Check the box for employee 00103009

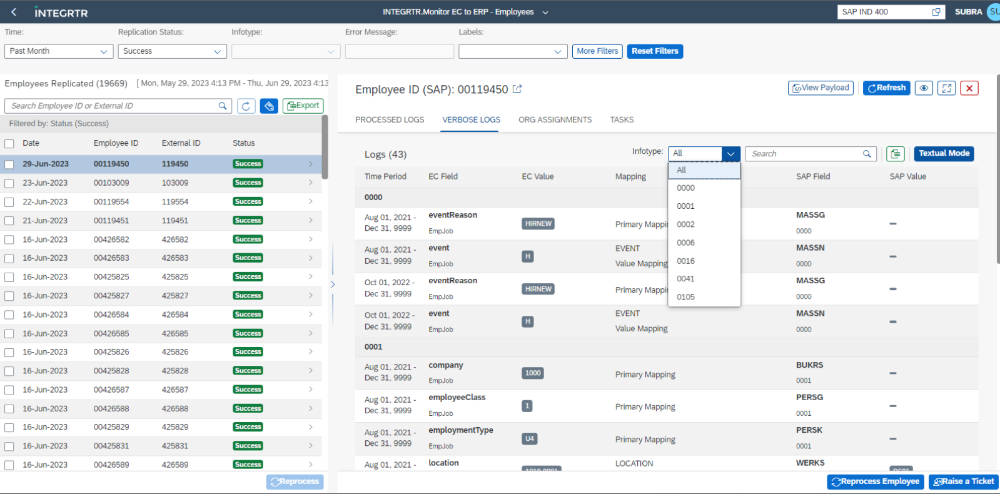point(9,183)
